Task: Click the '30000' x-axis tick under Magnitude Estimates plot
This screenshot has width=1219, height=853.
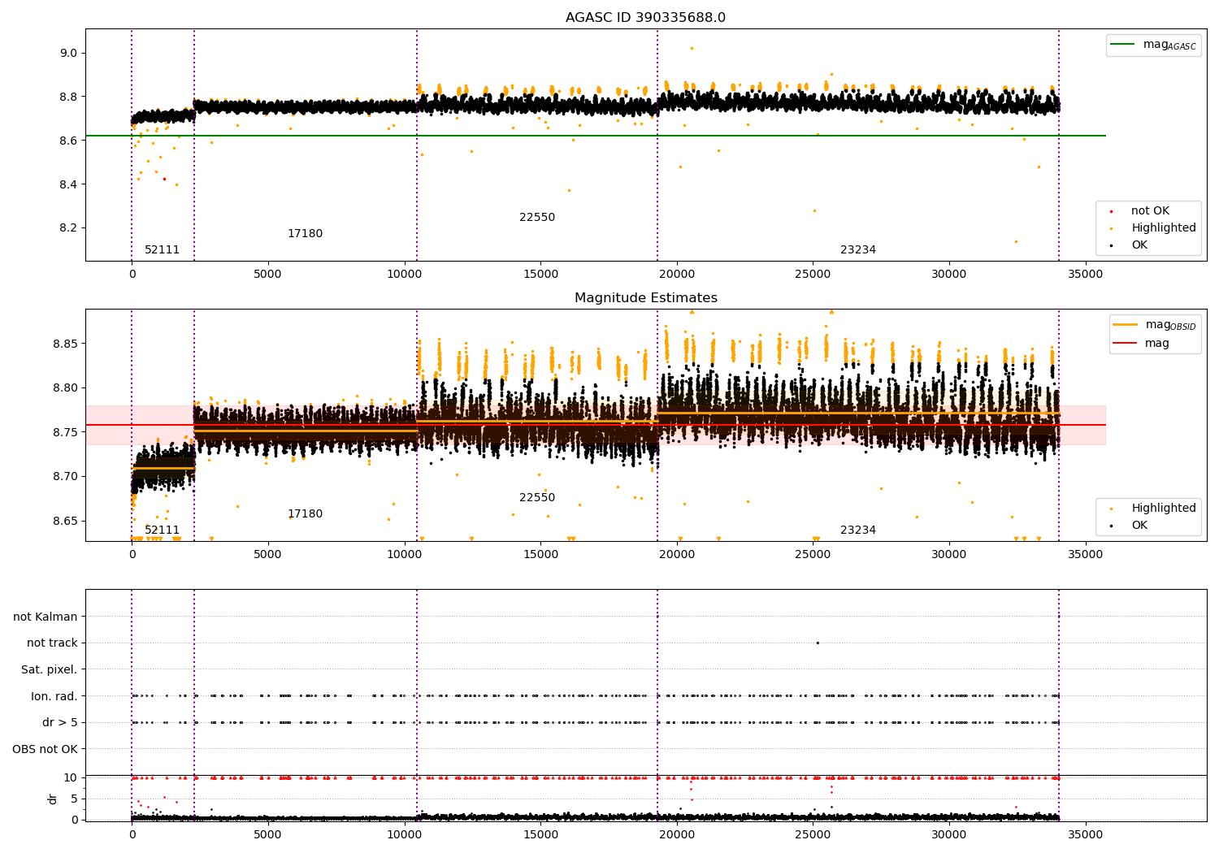Action: (x=949, y=555)
